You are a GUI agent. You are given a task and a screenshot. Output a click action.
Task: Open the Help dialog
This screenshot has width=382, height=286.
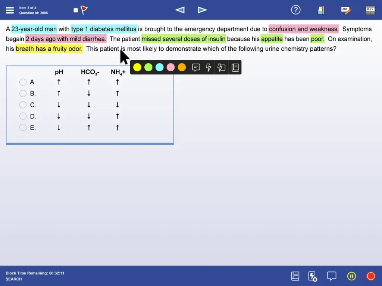296,10
